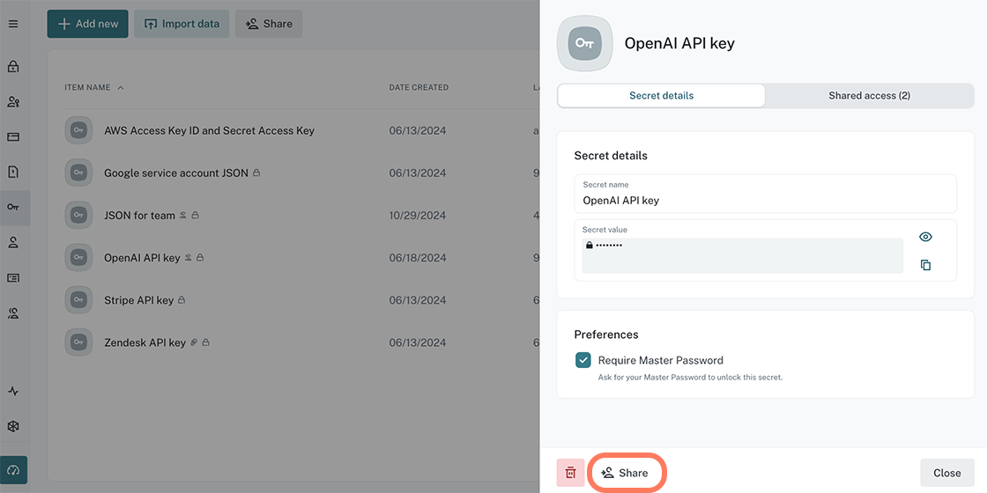Click into the Secret name field

(765, 200)
